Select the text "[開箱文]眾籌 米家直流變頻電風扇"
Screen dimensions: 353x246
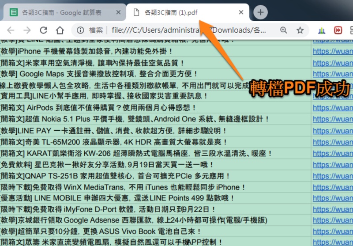coord(55,242)
